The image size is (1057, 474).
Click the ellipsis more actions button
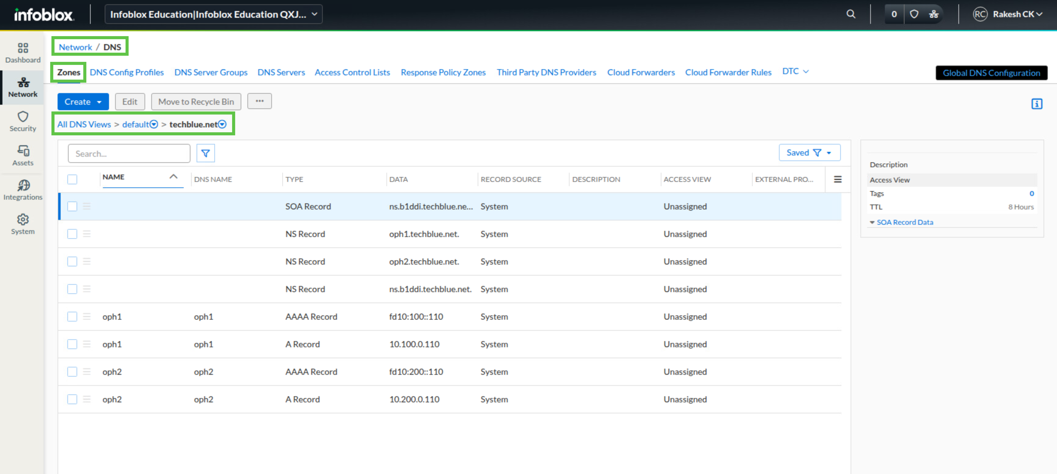259,101
